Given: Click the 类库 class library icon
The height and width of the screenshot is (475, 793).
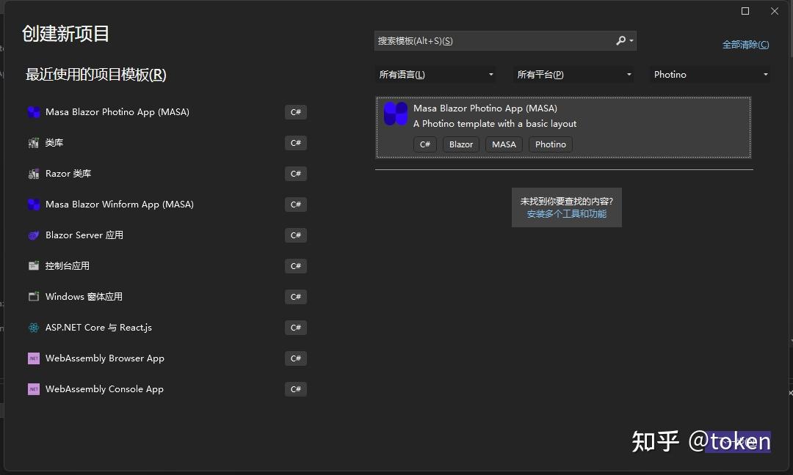Looking at the screenshot, I should (34, 142).
